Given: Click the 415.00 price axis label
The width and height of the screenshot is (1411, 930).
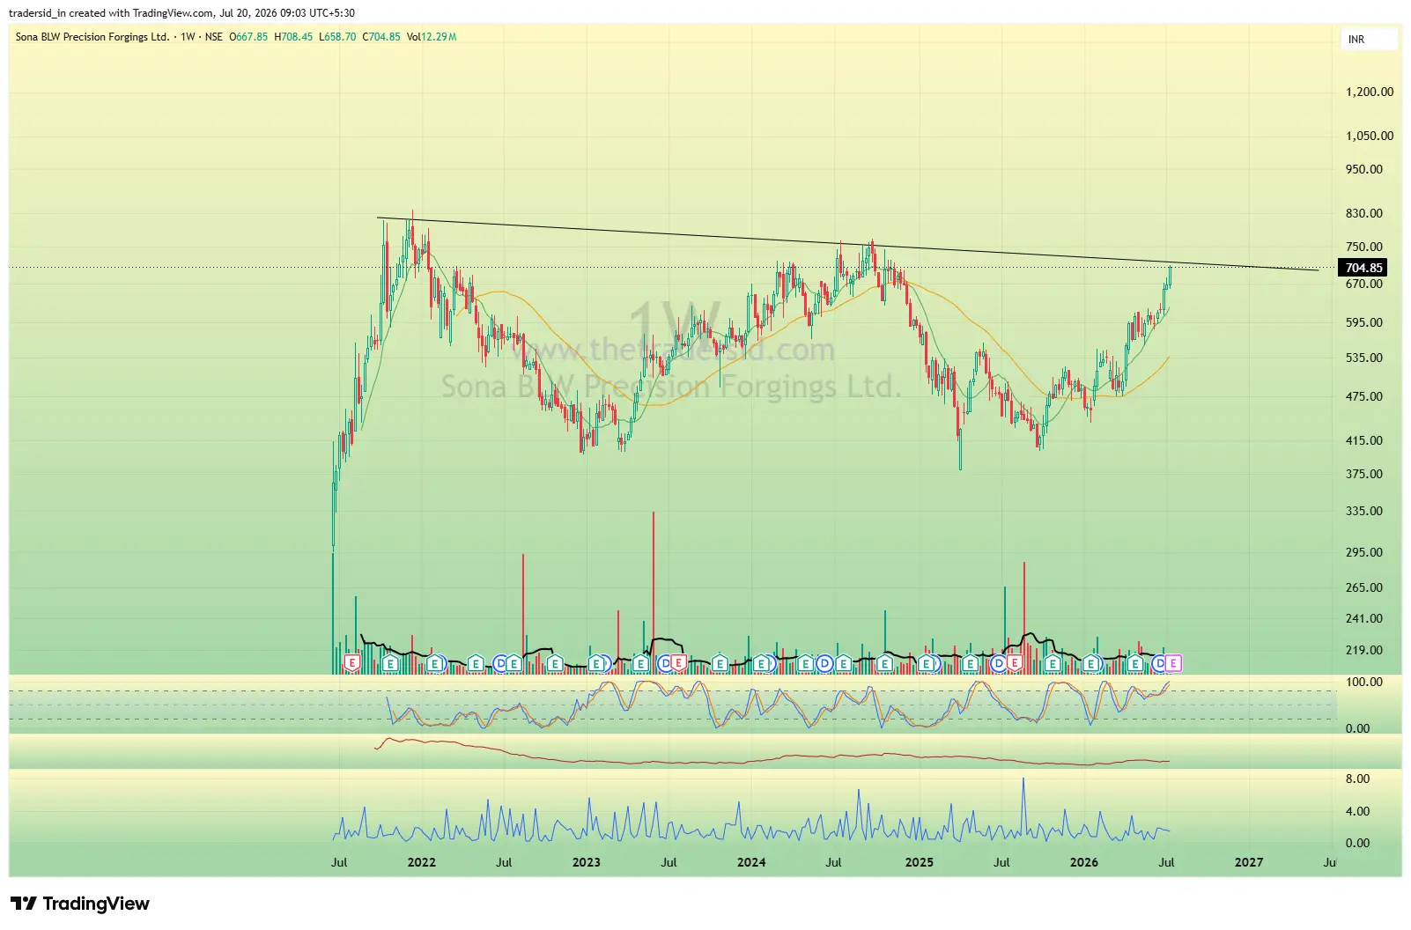Looking at the screenshot, I should (1364, 440).
